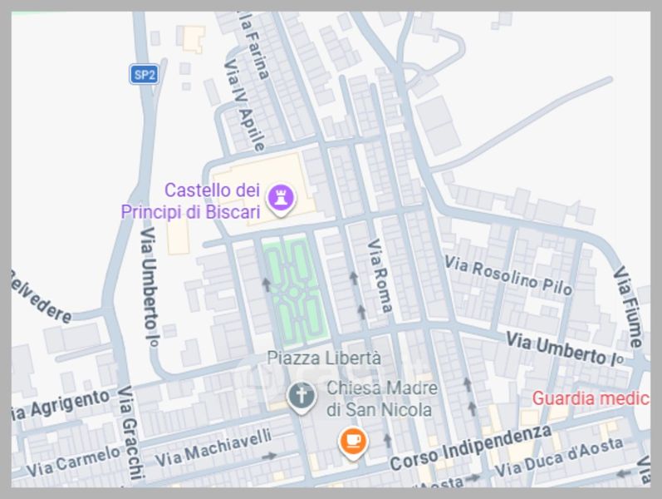
Task: Click the Via Roma street label
Action: [380, 276]
